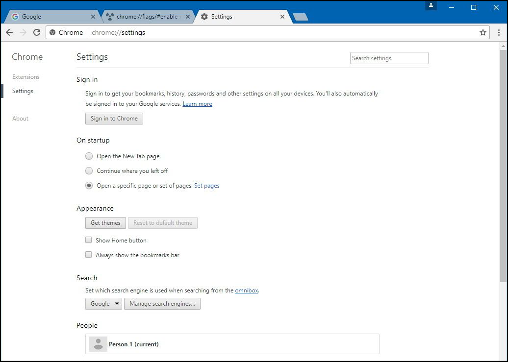Select Open the New Tab page option

point(89,156)
